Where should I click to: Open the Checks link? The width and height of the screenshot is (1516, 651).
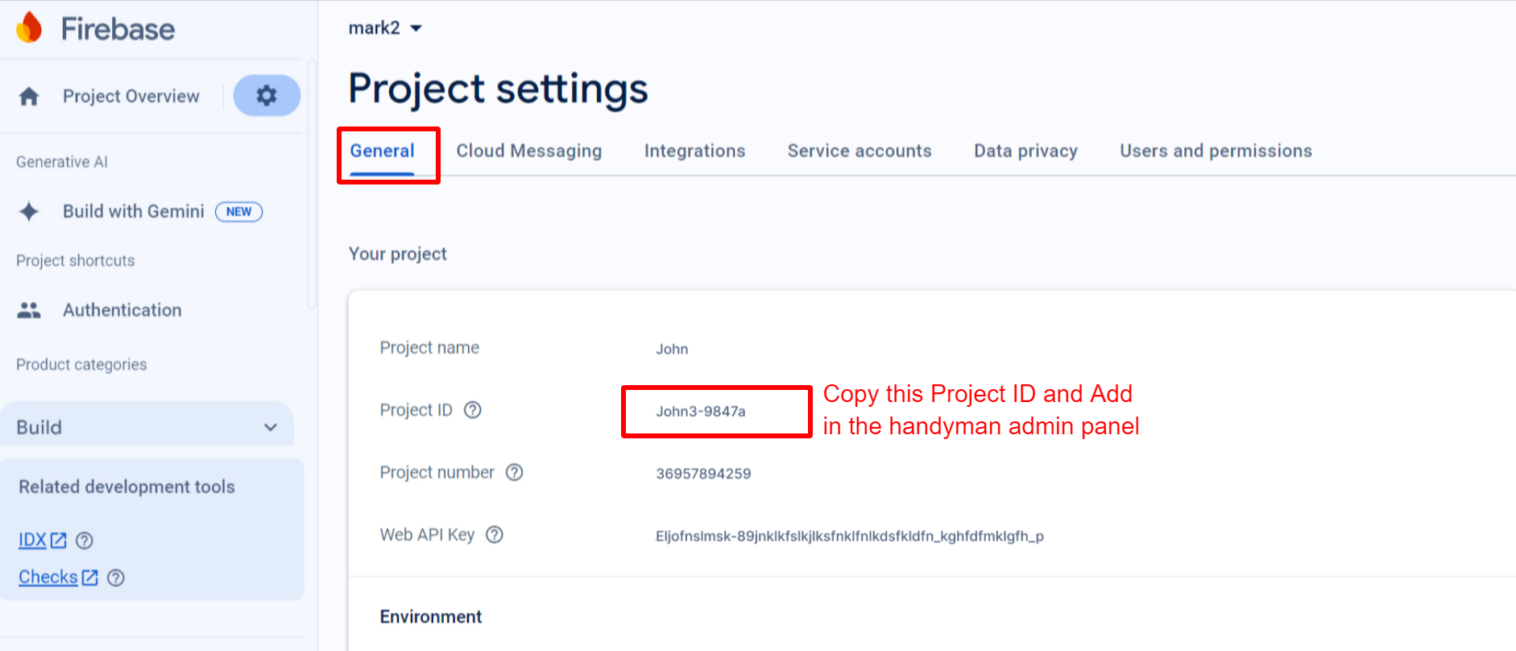click(x=48, y=578)
